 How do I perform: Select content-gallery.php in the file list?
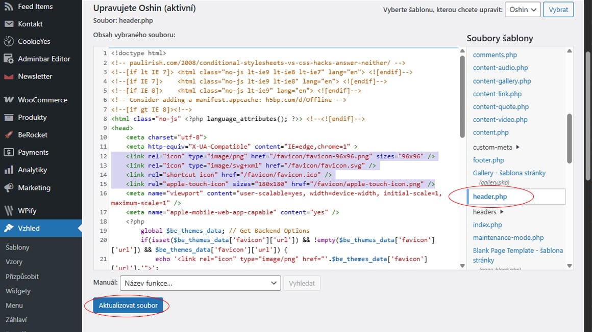point(502,81)
